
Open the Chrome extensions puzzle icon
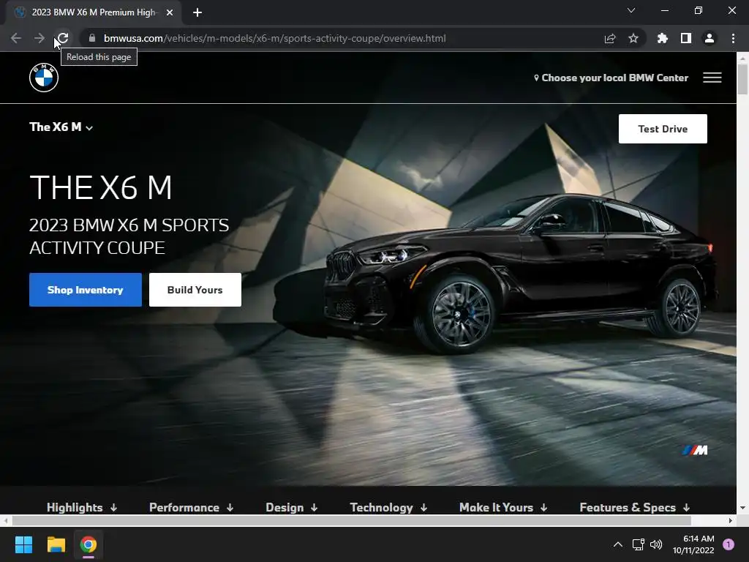click(x=663, y=38)
